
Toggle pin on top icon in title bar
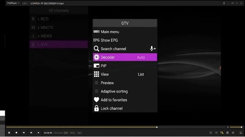point(224,3)
